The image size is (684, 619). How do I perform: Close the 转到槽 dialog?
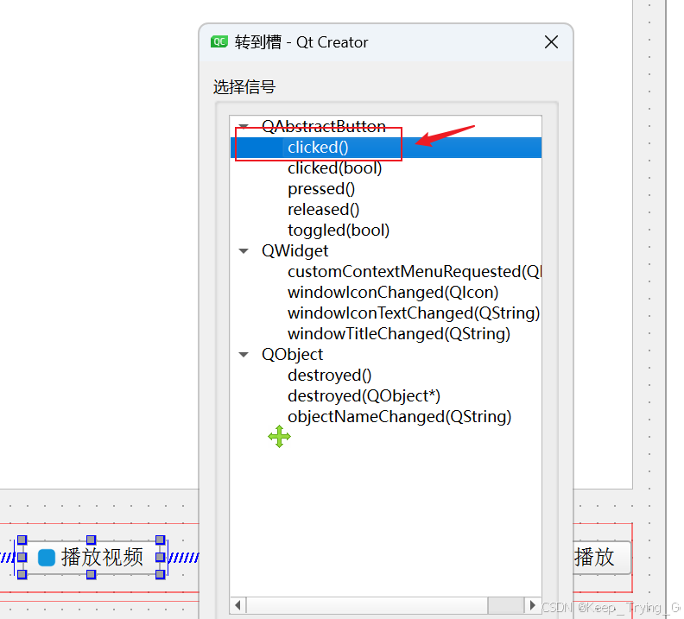coord(551,42)
